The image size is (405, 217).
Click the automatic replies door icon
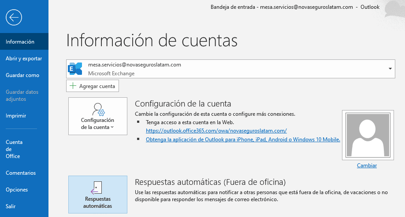tap(97, 188)
